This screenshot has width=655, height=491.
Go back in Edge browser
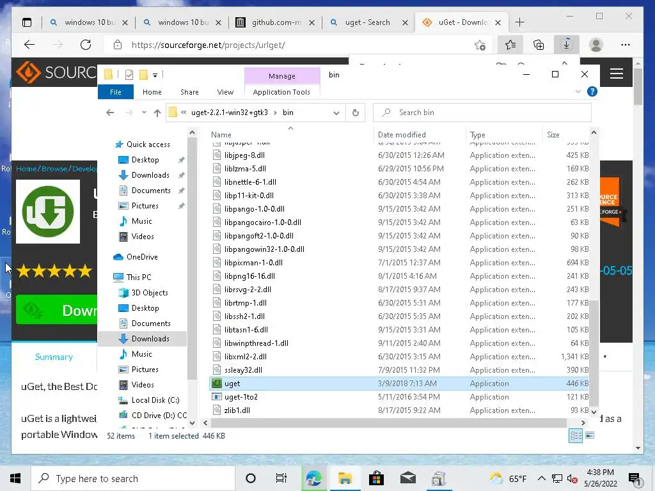[29, 45]
